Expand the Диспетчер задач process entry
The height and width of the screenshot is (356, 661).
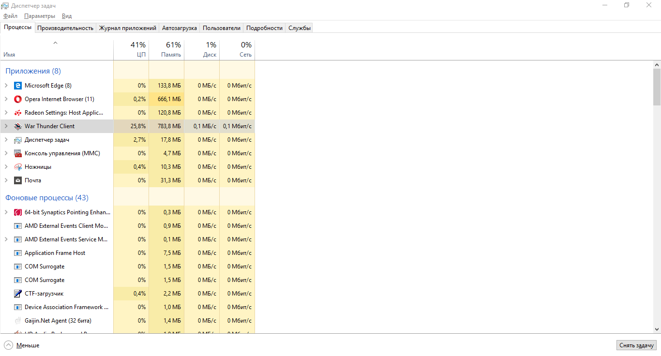pos(6,140)
